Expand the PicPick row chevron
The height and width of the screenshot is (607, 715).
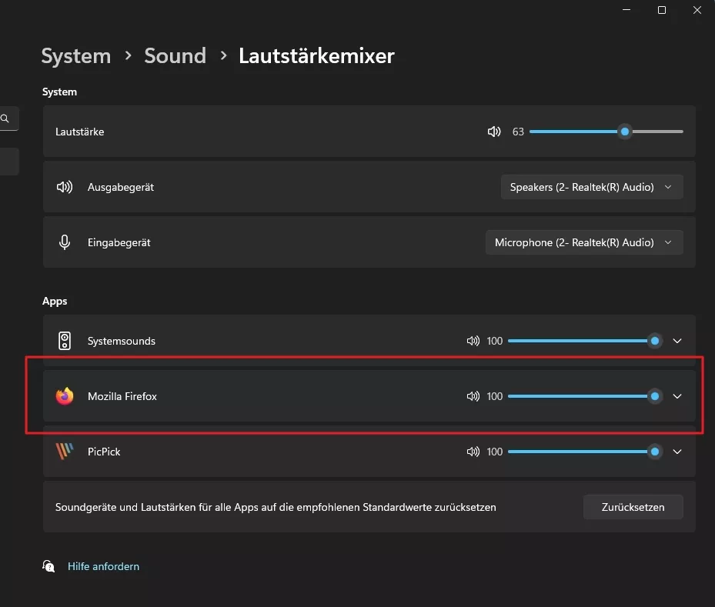click(677, 452)
